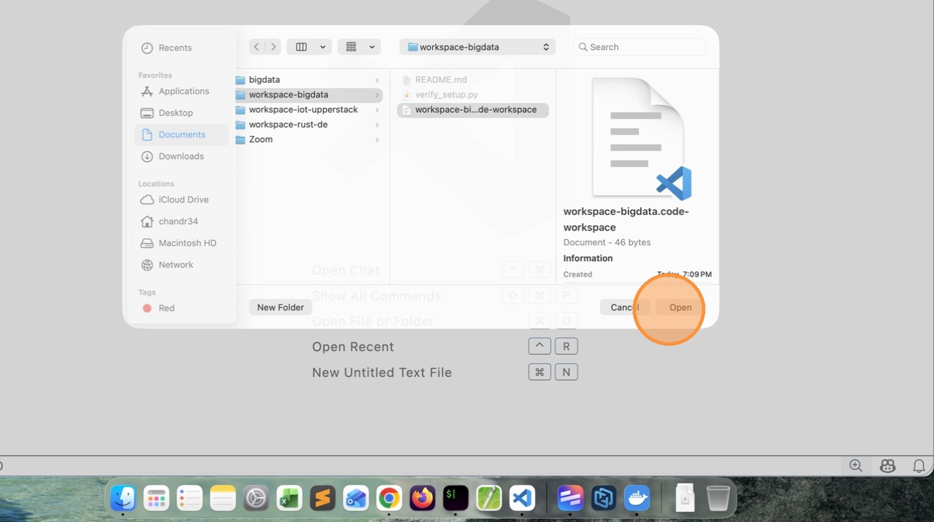Open Terminal from the Dock
Screen dimensions: 934x522
click(x=455, y=499)
